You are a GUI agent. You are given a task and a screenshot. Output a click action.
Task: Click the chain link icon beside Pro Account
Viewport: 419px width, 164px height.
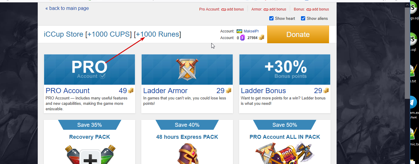(224, 10)
